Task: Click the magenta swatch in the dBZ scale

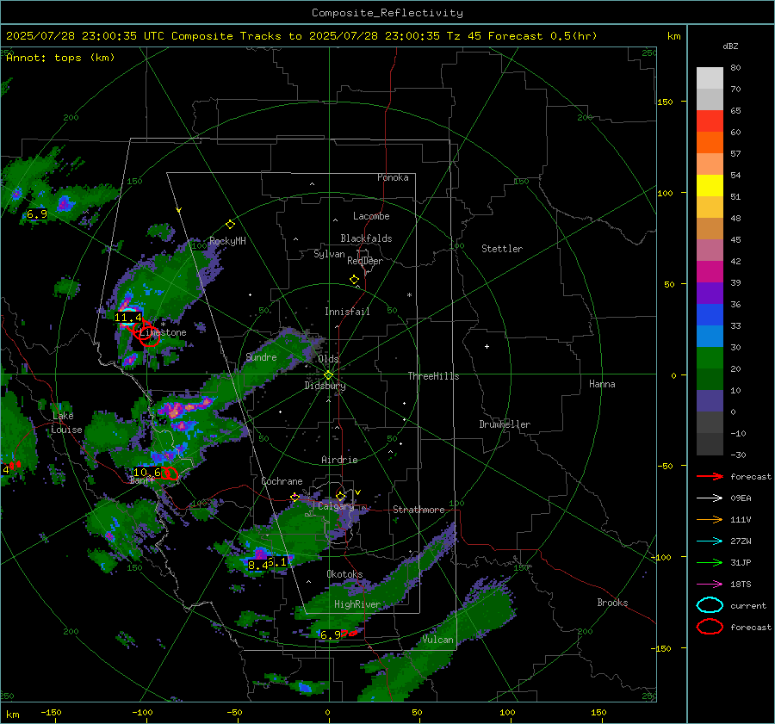Action: click(x=710, y=272)
